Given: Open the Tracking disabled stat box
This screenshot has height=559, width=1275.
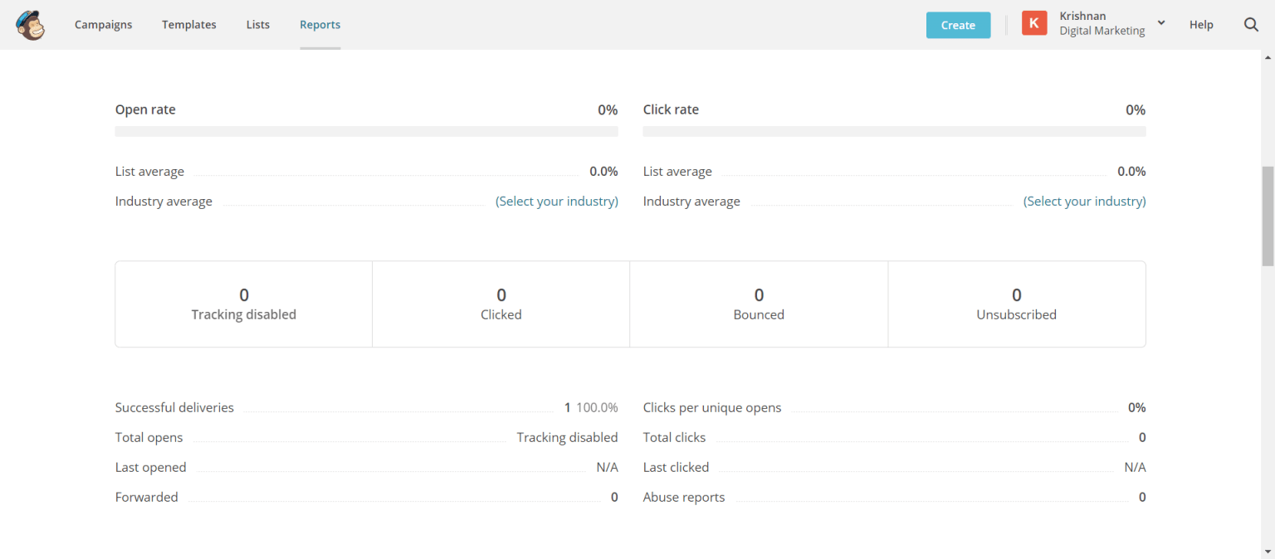Looking at the screenshot, I should point(244,304).
